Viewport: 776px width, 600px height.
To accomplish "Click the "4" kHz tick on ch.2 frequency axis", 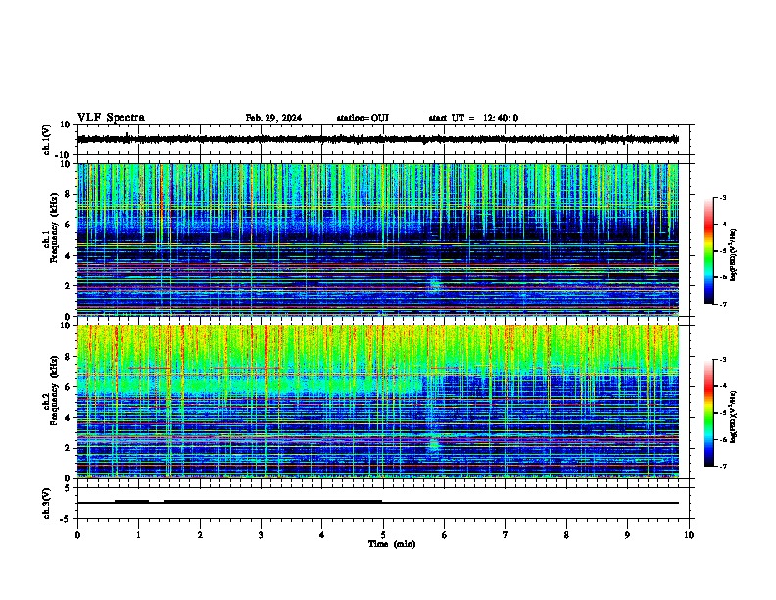I will tap(68, 418).
